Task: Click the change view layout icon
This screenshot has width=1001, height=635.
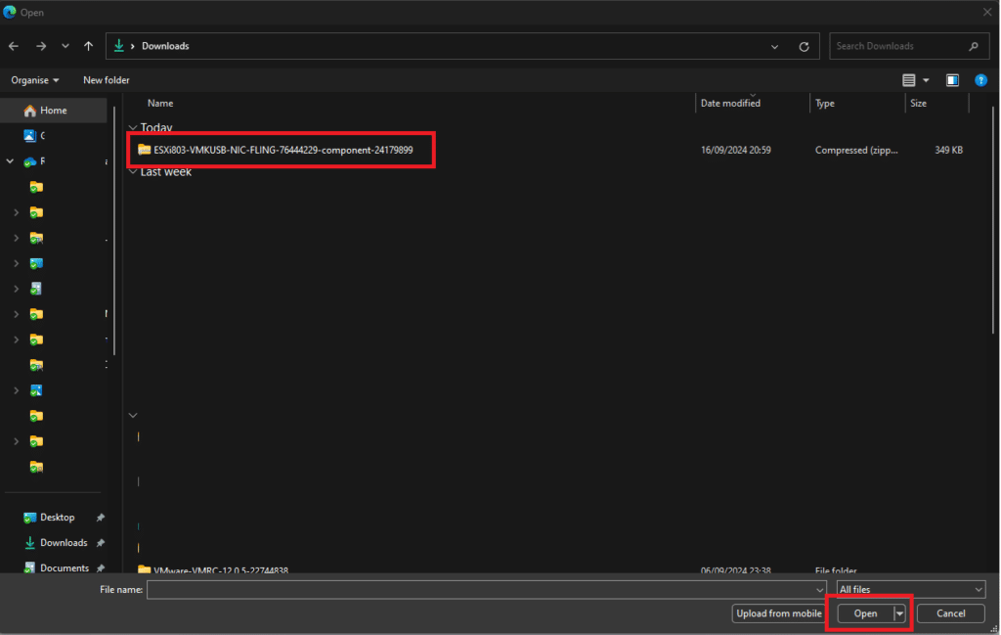Action: 908,80
